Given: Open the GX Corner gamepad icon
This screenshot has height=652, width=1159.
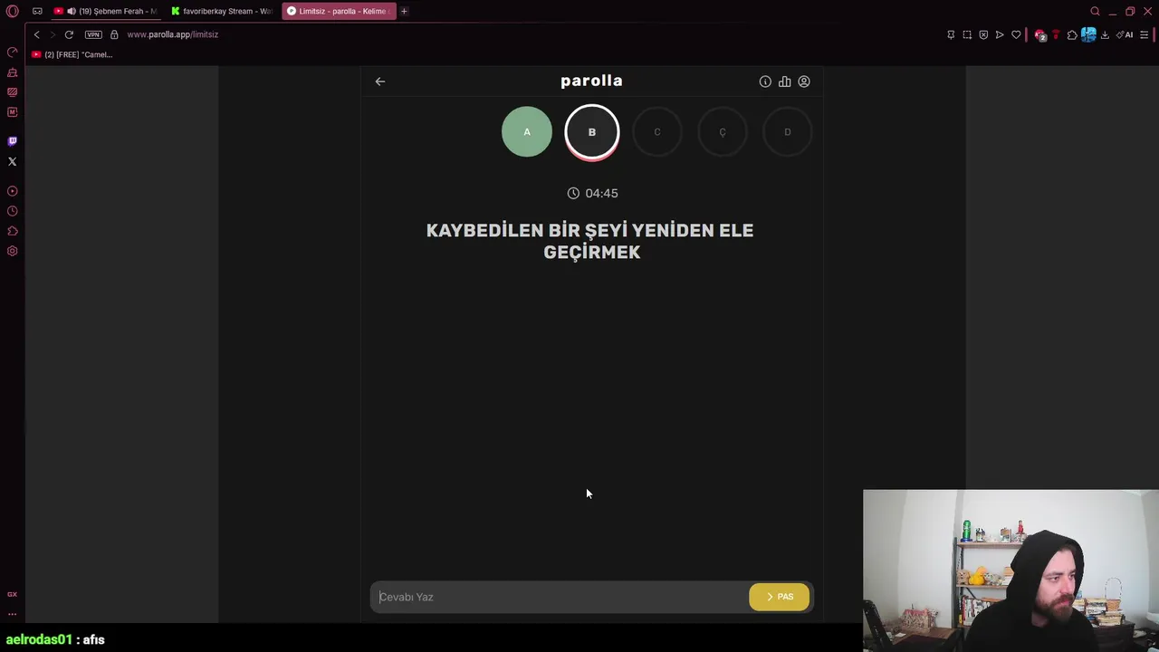Looking at the screenshot, I should (37, 11).
